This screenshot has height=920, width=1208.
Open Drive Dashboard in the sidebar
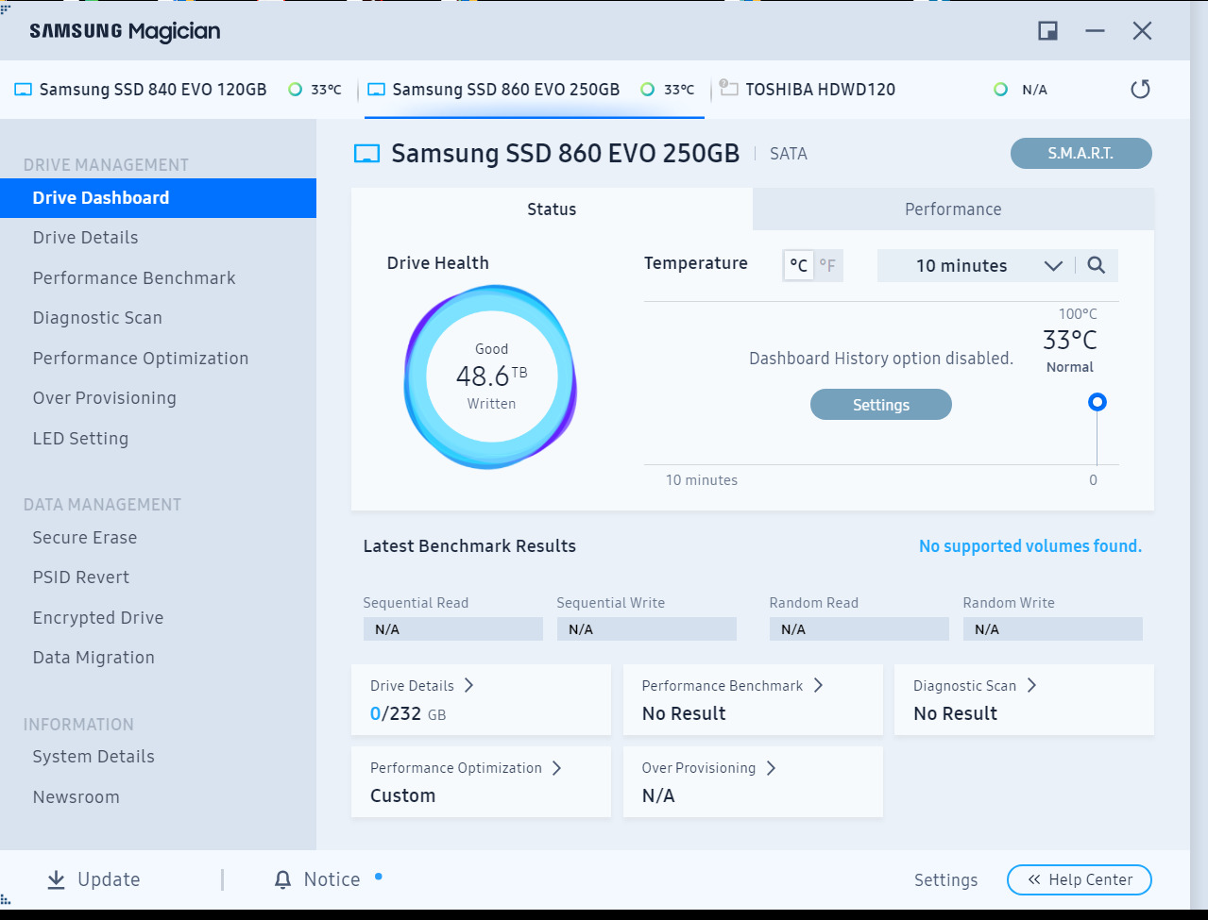pyautogui.click(x=158, y=198)
